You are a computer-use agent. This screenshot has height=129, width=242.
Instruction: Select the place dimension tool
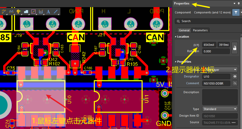tap(41, 12)
